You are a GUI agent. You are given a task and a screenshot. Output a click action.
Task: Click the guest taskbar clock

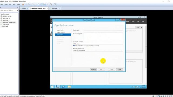click(x=142, y=87)
